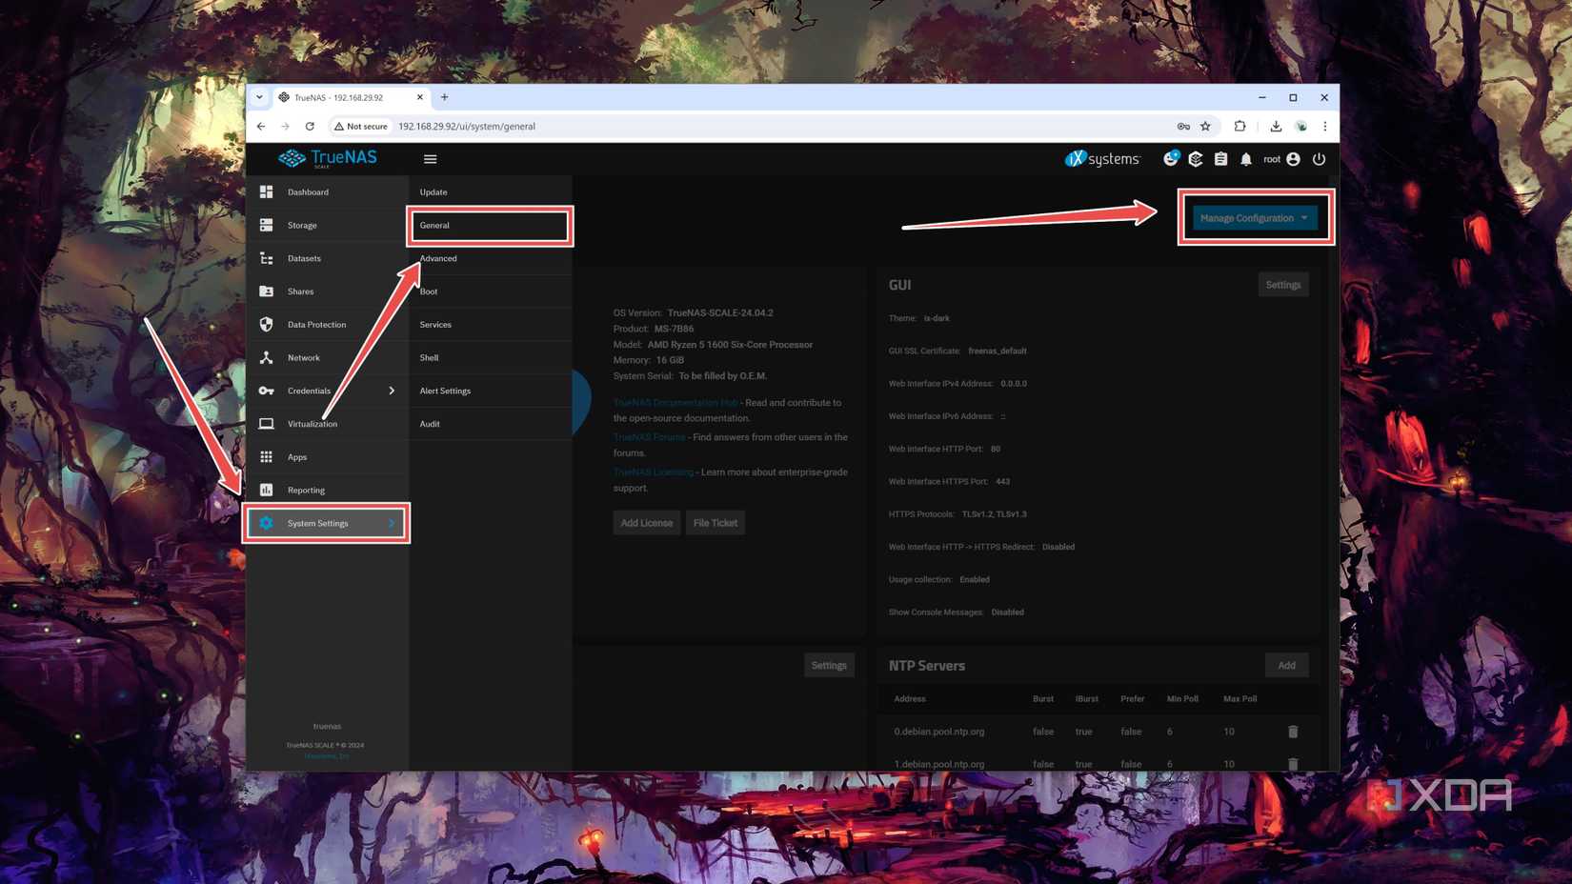This screenshot has width=1572, height=884.
Task: Select Boot in System Settings submenu
Action: pyautogui.click(x=491, y=291)
